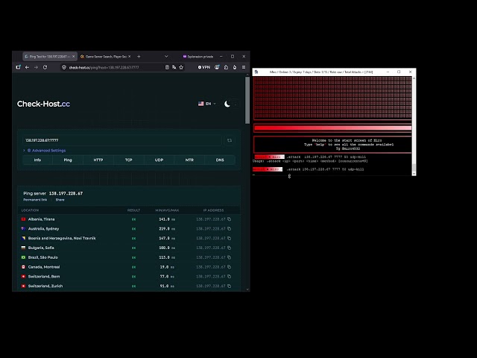Click the translate page icon
The image size is (477, 358).
pos(174,67)
